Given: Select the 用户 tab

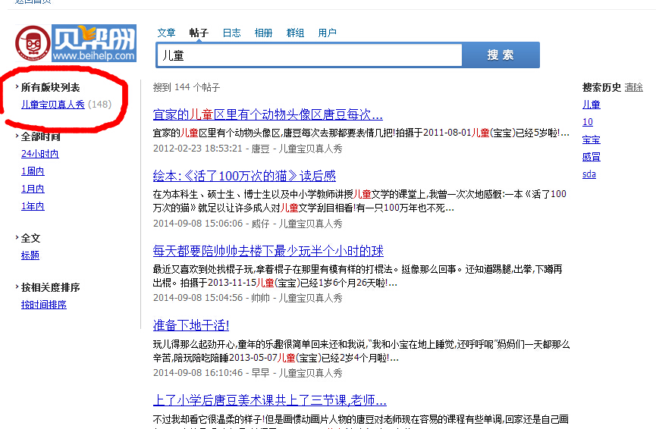Looking at the screenshot, I should 327,33.
